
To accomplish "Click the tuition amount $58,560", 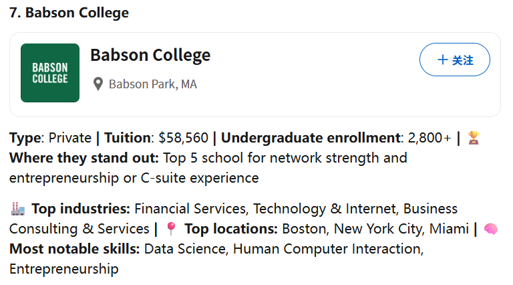I will pyautogui.click(x=183, y=138).
